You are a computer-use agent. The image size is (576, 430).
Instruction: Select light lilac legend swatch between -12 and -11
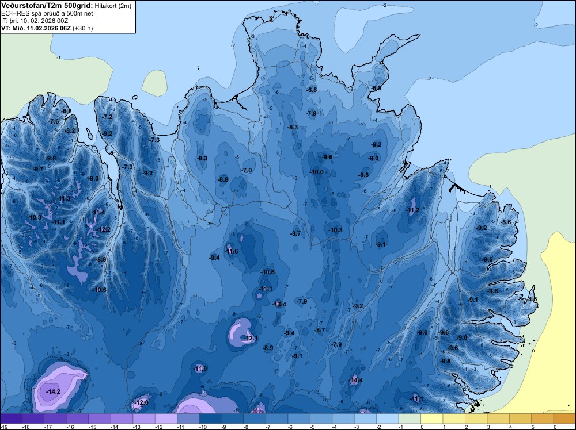coord(166,419)
